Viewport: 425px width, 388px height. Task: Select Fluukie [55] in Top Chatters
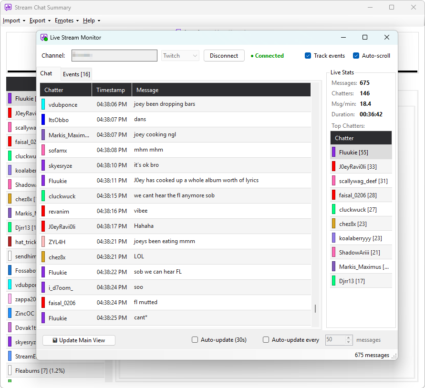tap(361, 152)
